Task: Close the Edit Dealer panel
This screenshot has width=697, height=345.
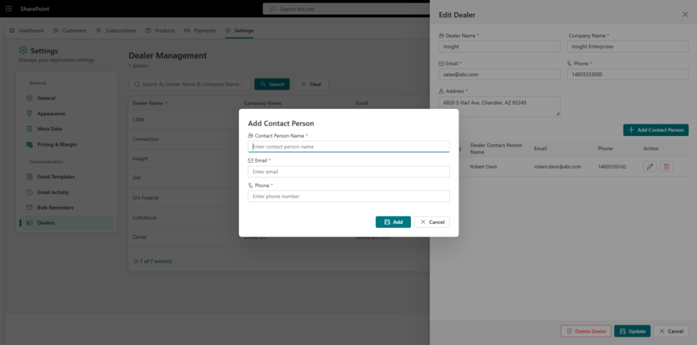Action: coord(685,15)
